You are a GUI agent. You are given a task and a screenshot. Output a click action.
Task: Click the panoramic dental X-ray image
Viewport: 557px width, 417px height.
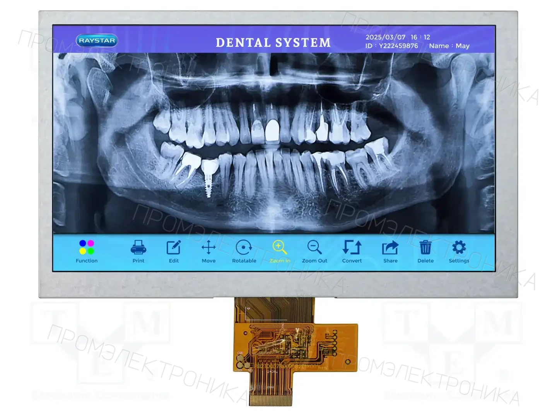pyautogui.click(x=274, y=143)
